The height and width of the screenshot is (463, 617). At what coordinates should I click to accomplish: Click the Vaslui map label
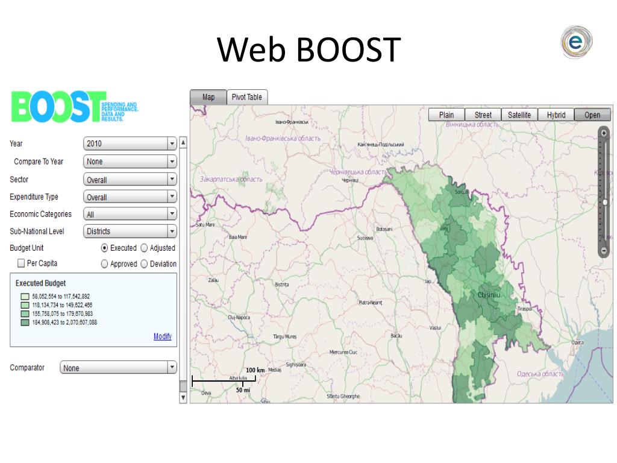(x=435, y=327)
